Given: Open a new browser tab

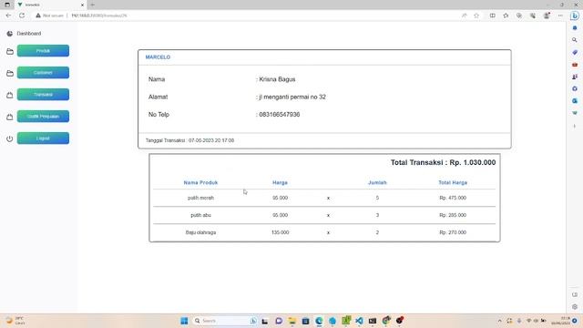Looking at the screenshot, I should point(93,5).
